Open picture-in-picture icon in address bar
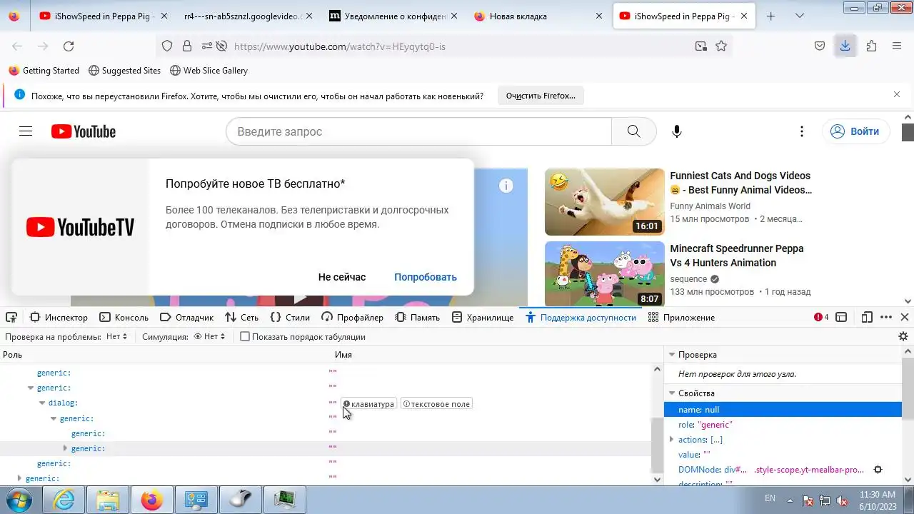 point(701,46)
